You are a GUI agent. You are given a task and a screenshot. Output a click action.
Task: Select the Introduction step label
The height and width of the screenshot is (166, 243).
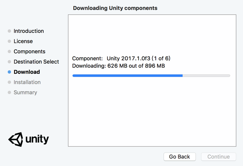[29, 31]
